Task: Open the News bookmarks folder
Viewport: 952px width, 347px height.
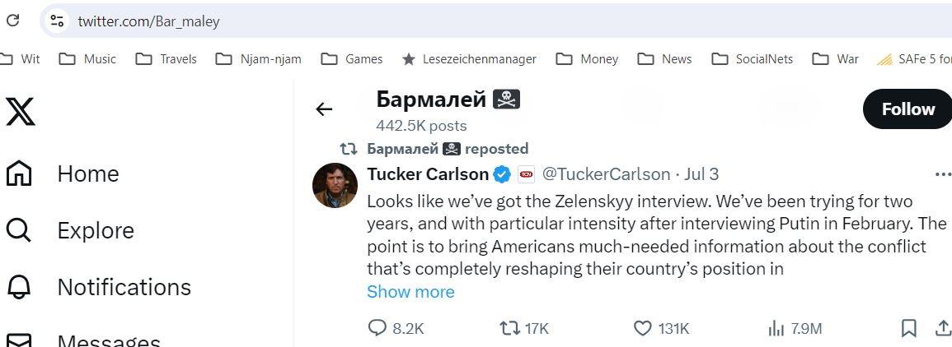Action: point(665,58)
